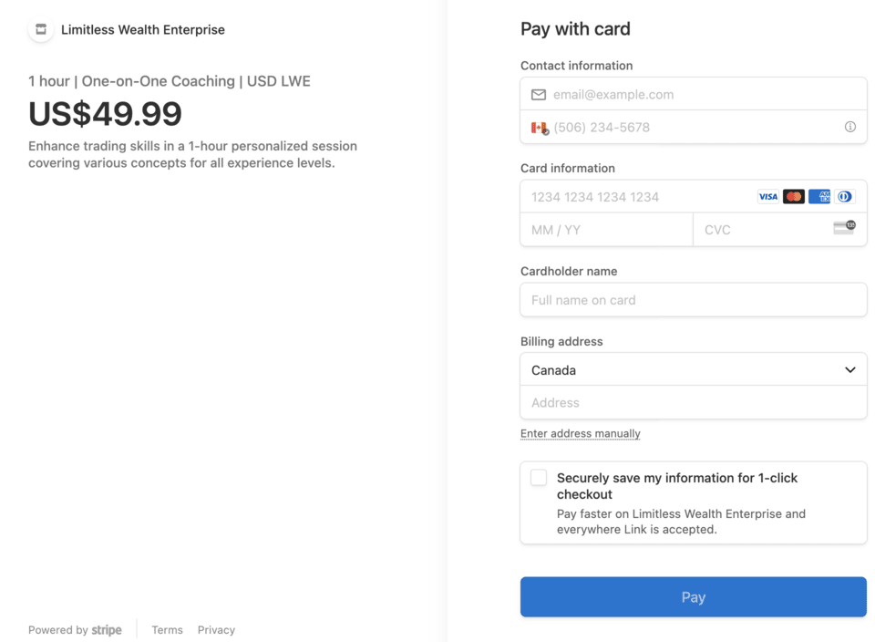The width and height of the screenshot is (875, 642).
Task: Click the card number input field
Action: (x=638, y=197)
